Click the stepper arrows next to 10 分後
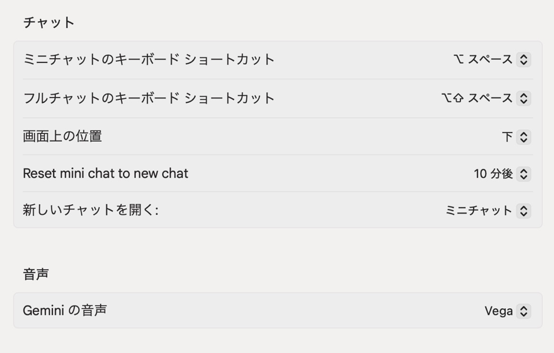The image size is (554, 353). click(x=523, y=174)
